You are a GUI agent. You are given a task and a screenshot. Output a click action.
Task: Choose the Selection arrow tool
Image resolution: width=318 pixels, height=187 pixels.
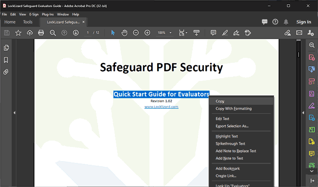[113, 33]
